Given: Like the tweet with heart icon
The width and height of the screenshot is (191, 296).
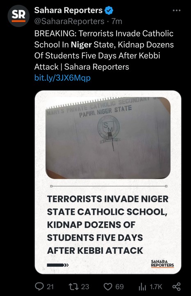Looking at the screenshot, I should (x=108, y=287).
